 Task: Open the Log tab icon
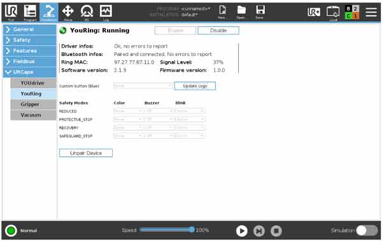pos(106,12)
